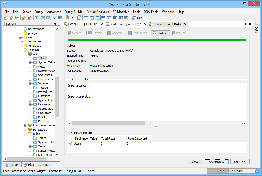Screen dimensions: 262x176
Task: Open the Files panel tab
Action: [29, 165]
